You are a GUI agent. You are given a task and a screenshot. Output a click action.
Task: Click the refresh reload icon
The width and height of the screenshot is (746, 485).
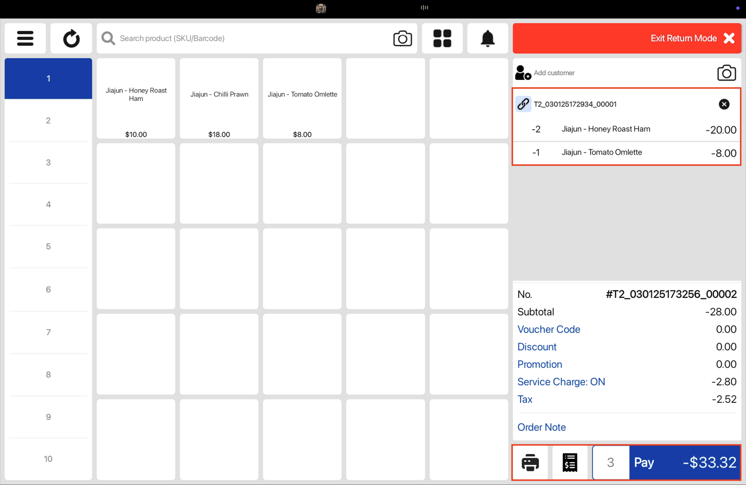[x=71, y=38]
